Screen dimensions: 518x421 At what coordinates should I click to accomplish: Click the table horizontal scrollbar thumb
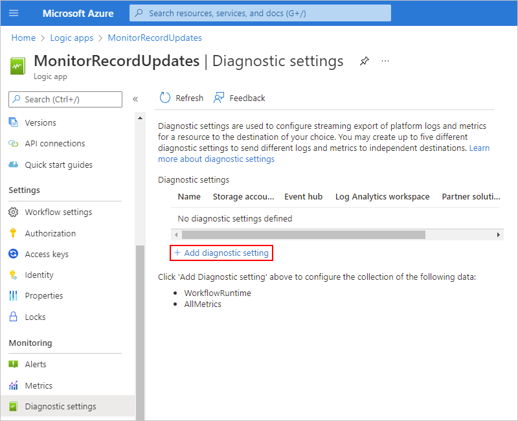point(303,234)
